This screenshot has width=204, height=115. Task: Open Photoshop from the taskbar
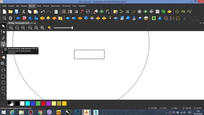click(x=77, y=112)
